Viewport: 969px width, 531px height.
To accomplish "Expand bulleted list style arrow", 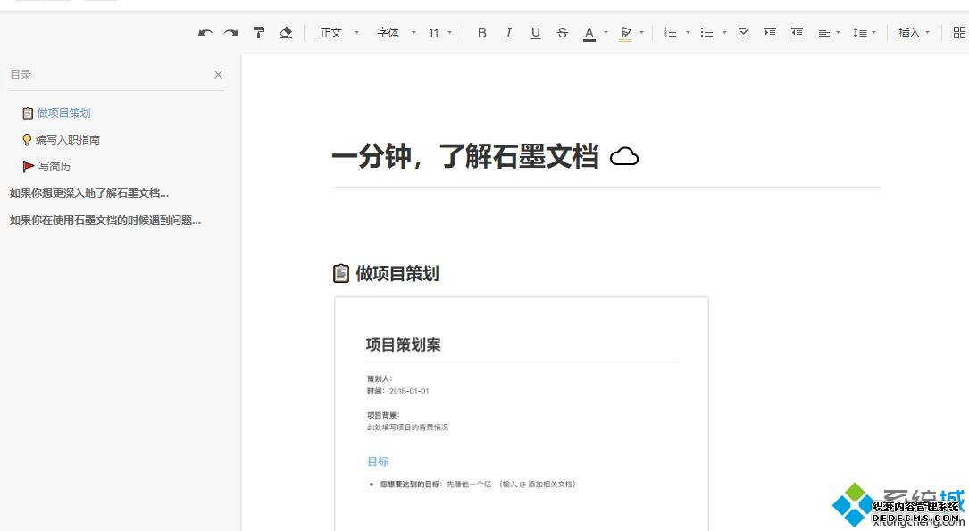I will 724,33.
